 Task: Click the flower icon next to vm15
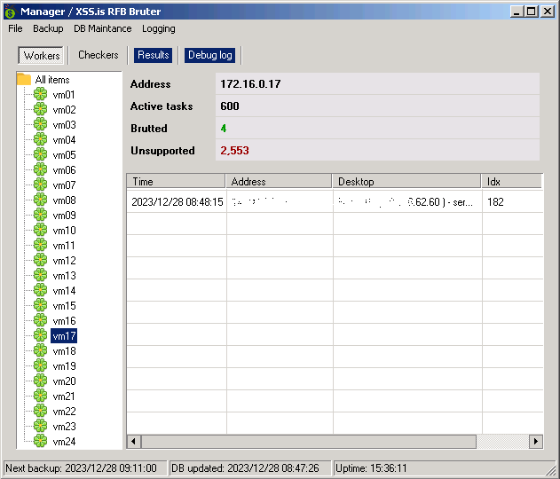(x=40, y=305)
